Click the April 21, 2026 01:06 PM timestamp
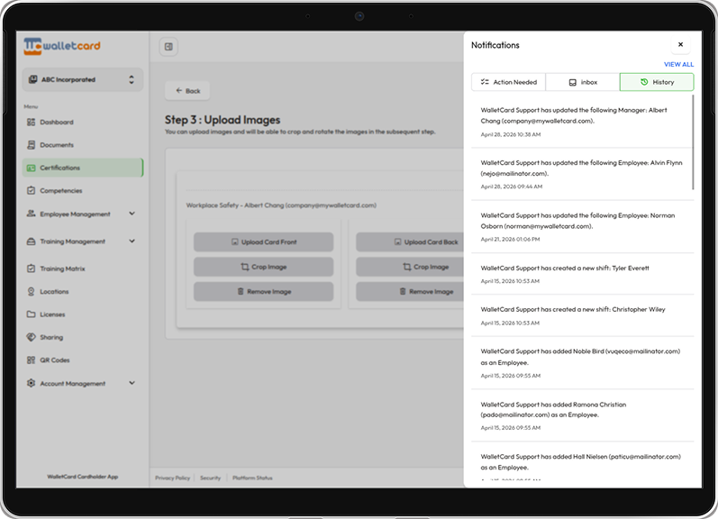Viewport: 718px width, 519px height. click(x=510, y=239)
